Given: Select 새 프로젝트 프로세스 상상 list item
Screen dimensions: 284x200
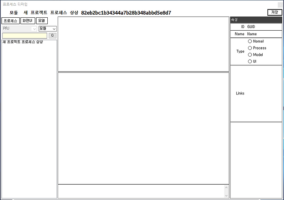Looking at the screenshot, I should coord(22,42).
